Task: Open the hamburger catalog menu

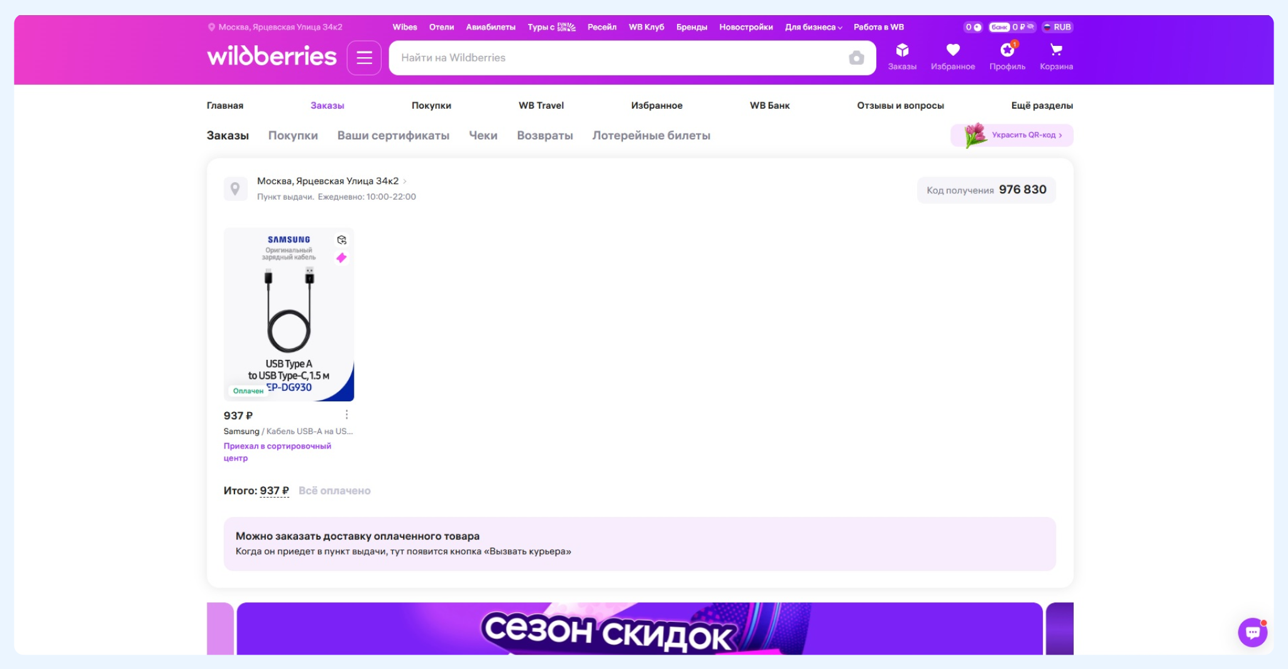Action: point(364,58)
